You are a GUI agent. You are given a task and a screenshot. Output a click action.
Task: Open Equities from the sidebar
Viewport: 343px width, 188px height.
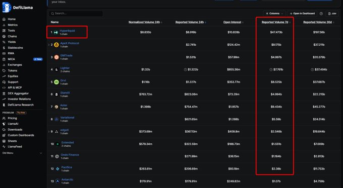[x=13, y=76]
